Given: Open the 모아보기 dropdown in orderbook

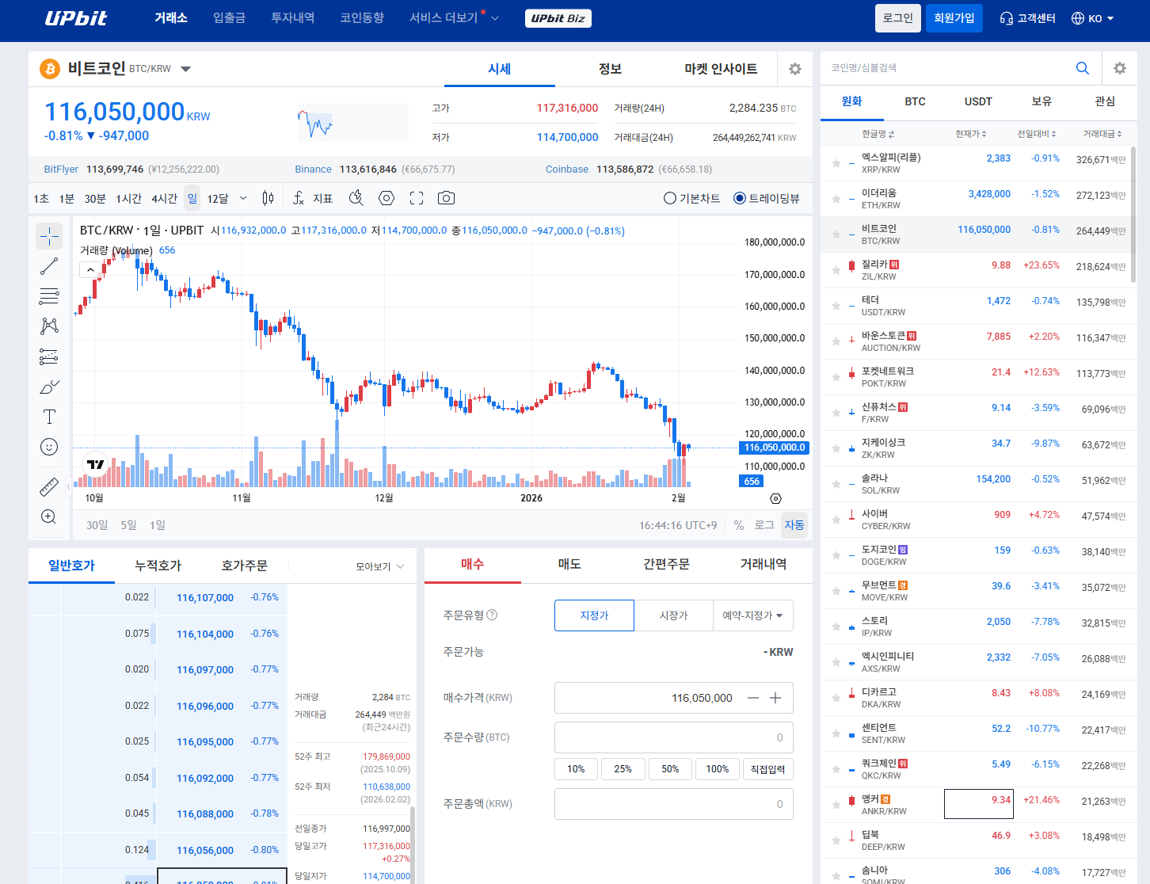Looking at the screenshot, I should point(380,566).
